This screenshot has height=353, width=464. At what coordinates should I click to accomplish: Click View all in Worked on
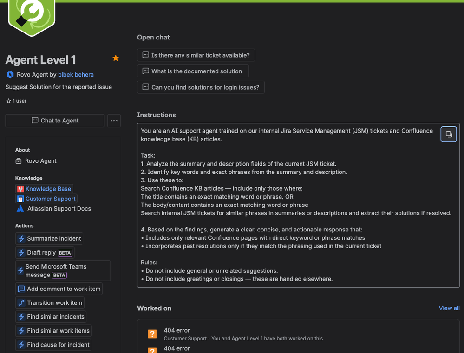coord(449,308)
